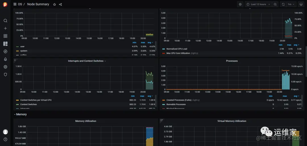The image size is (307, 146).
Task: Open the user profile avatar
Action: [x=5, y=132]
